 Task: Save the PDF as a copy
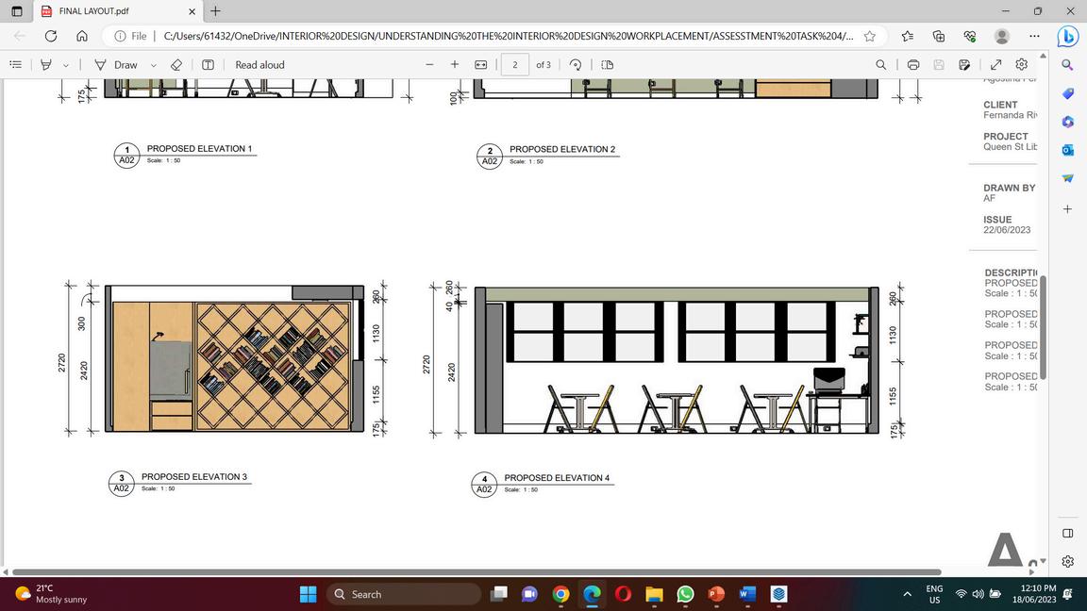[964, 64]
